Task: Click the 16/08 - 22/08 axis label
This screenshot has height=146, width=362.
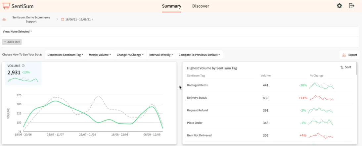Action: (x=120, y=134)
